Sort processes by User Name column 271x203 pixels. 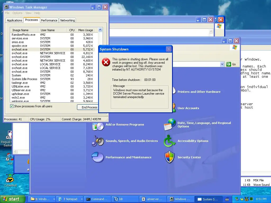53,30
